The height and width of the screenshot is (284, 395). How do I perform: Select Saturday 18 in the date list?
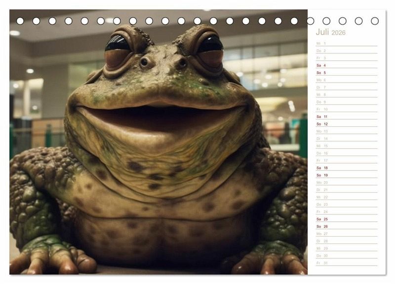[x=346, y=168]
